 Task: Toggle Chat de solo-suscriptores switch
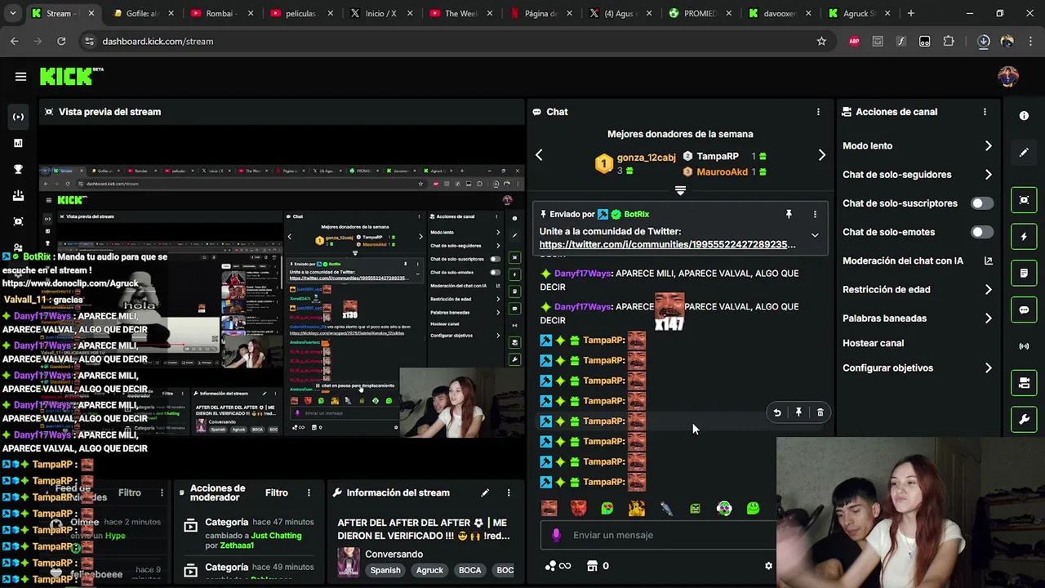tap(982, 203)
